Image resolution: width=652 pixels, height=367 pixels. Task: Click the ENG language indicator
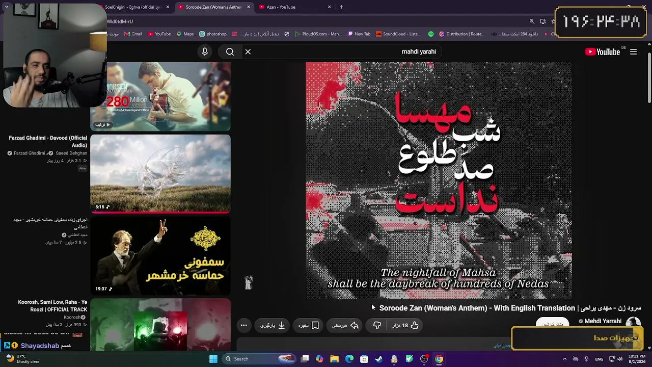click(x=599, y=359)
